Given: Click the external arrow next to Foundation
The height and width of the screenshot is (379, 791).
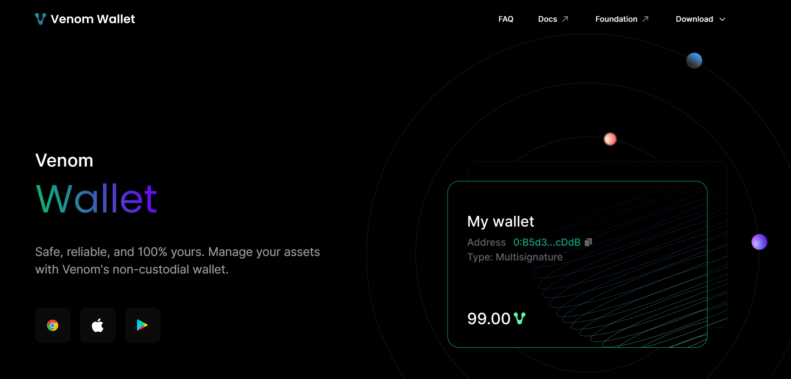Looking at the screenshot, I should coord(645,19).
